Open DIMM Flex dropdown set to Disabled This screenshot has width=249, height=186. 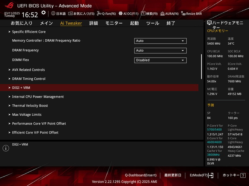pos(160,60)
